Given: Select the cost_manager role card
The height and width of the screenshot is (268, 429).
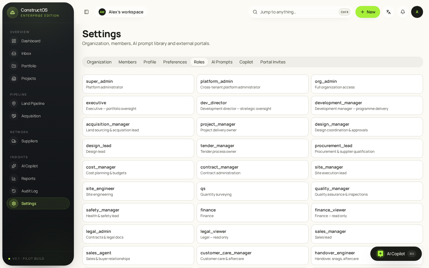Looking at the screenshot, I should pos(138,170).
